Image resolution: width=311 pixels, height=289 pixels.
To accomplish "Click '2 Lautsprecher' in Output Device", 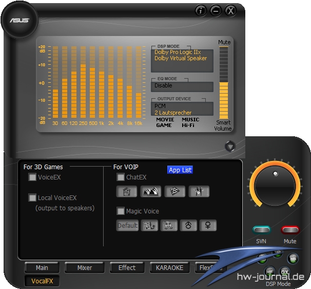I will click(173, 113).
